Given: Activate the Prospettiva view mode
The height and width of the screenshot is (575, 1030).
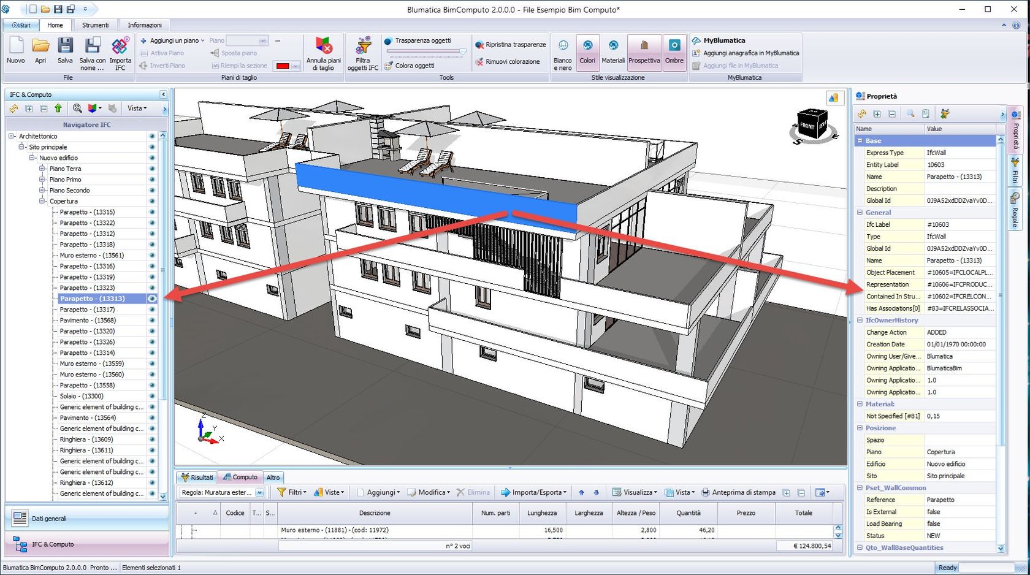Looking at the screenshot, I should click(644, 53).
